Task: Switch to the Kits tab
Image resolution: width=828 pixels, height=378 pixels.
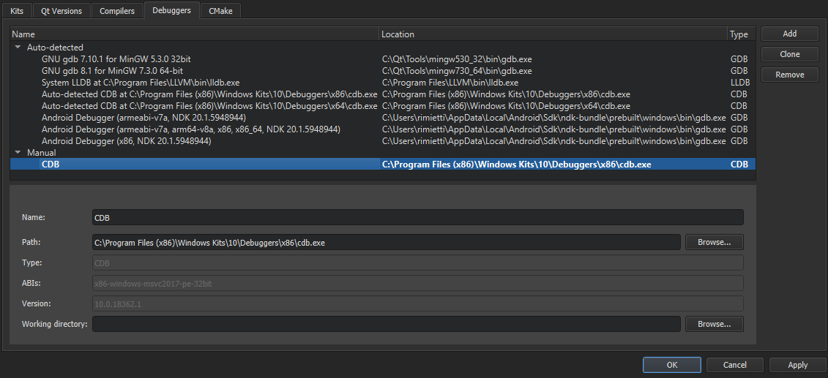Action: (17, 11)
